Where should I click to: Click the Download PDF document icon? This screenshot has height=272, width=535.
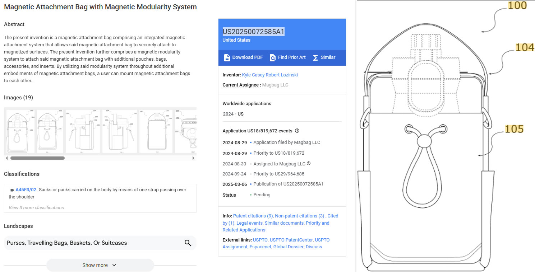[x=227, y=58]
